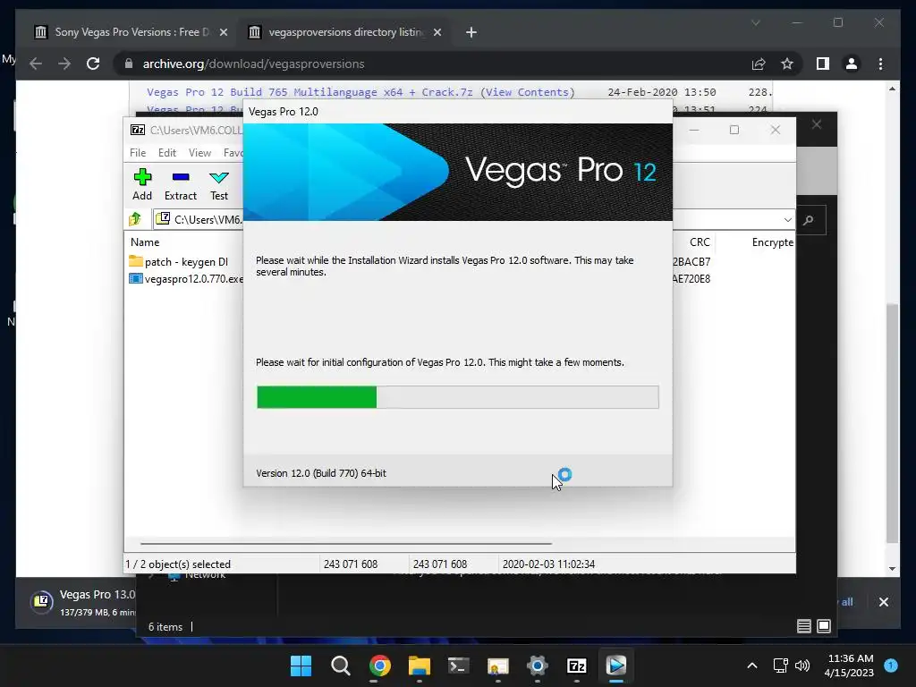Click the Extract button in 7-Zip toolbar
916x687 pixels.
[x=181, y=184]
